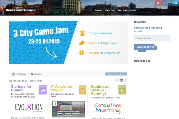This screenshot has width=179, height=119.
Task: Click the KreatywnyGdańsk logo
Action: (x=18, y=10)
